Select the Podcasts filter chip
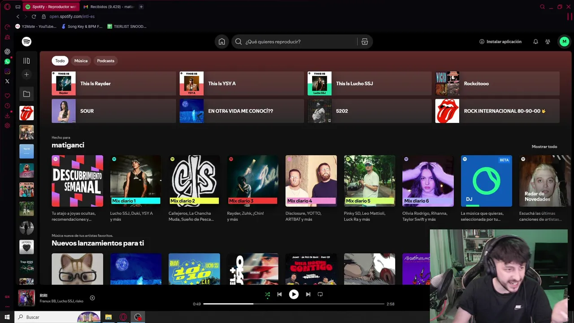574x323 pixels. click(x=105, y=61)
